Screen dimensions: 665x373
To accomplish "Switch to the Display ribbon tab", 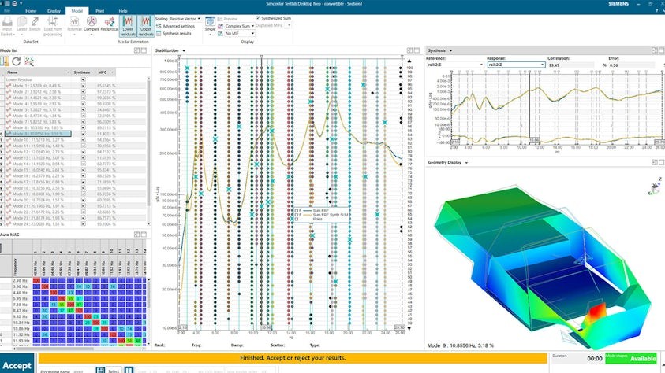I will click(54, 11).
